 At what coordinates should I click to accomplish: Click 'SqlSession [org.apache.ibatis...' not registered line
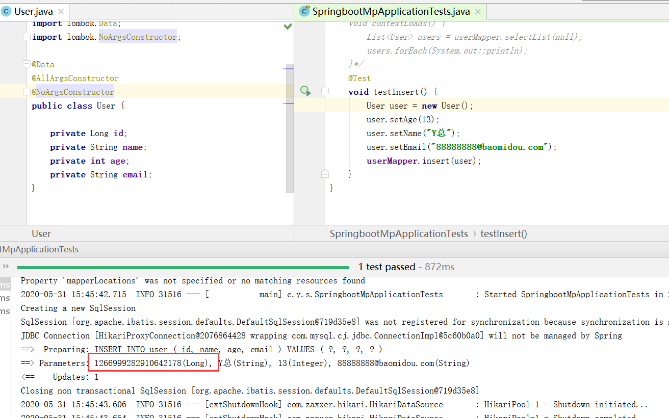pos(345,322)
